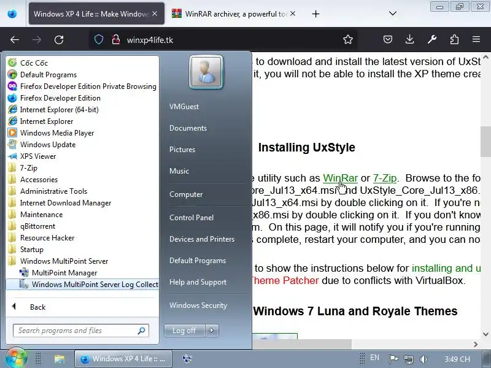Expand Internet Download Manager folder

[x=66, y=203]
